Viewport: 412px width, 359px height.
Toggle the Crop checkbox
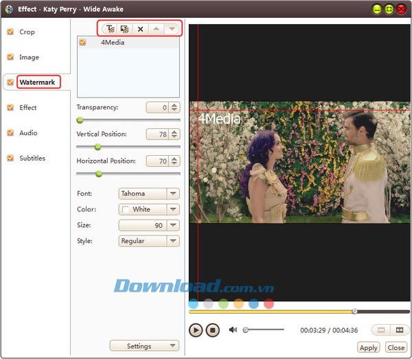tap(10, 32)
